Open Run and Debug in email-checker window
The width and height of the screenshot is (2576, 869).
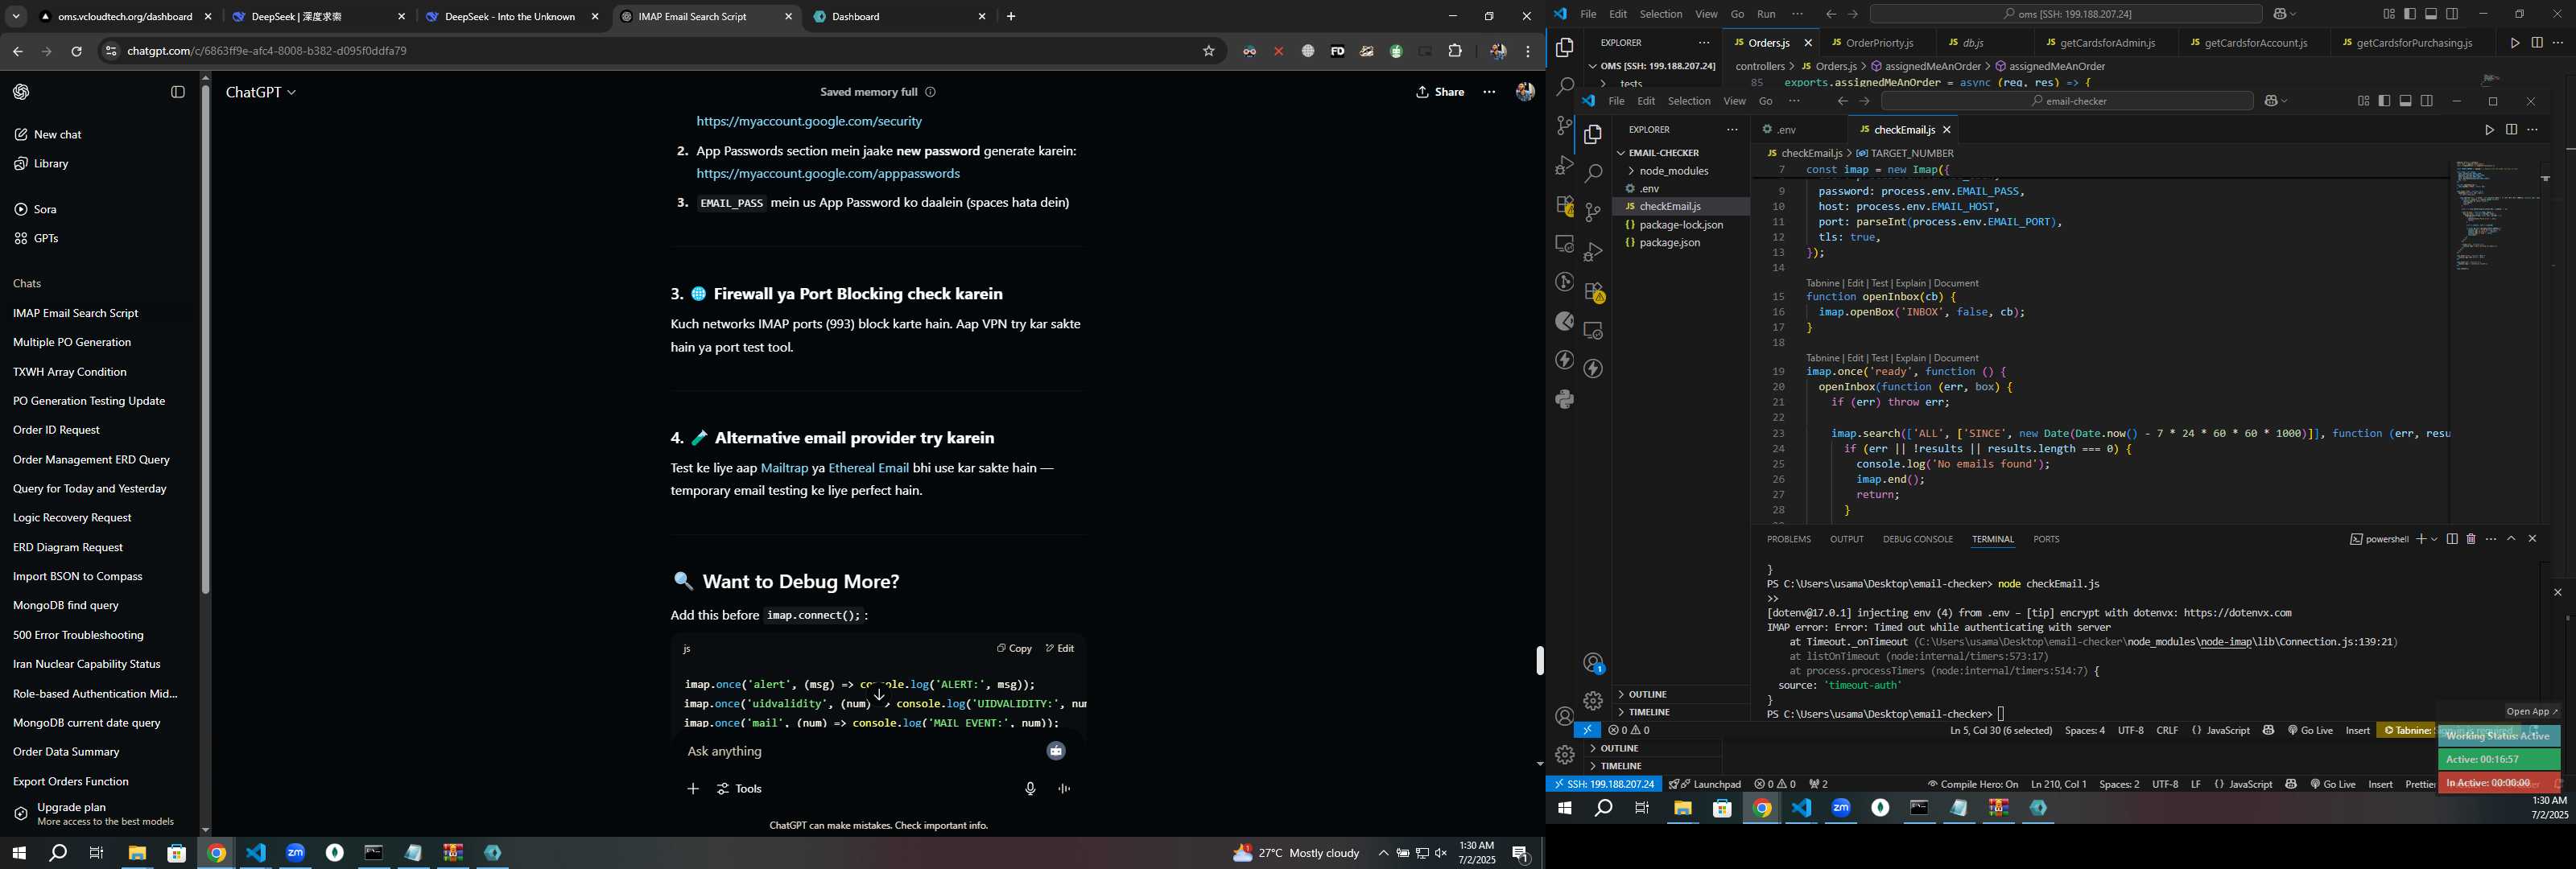(1593, 251)
